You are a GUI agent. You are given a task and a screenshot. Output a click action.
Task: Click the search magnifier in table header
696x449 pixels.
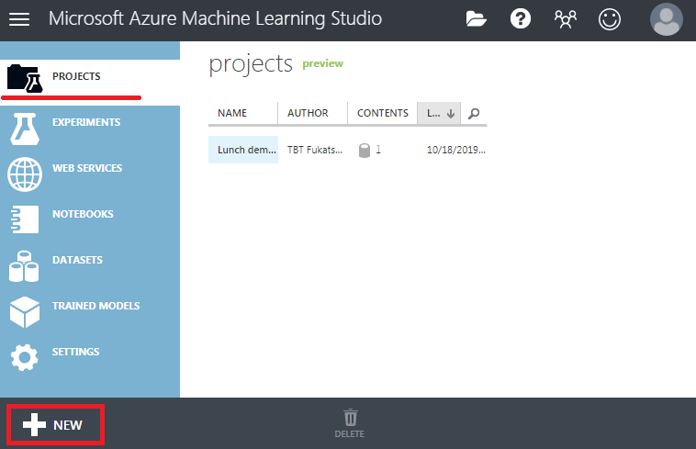(x=474, y=114)
